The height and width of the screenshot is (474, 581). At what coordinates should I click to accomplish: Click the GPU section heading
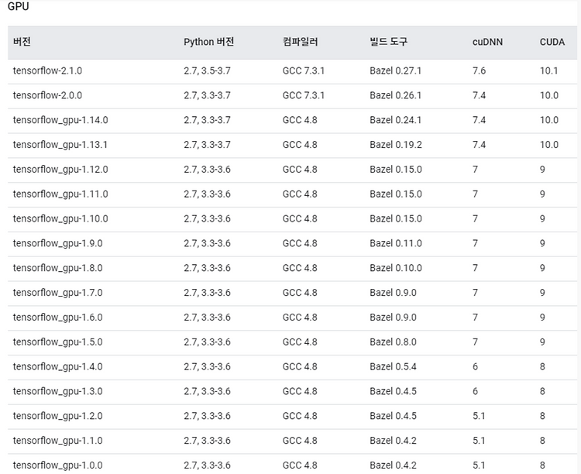[x=18, y=6]
